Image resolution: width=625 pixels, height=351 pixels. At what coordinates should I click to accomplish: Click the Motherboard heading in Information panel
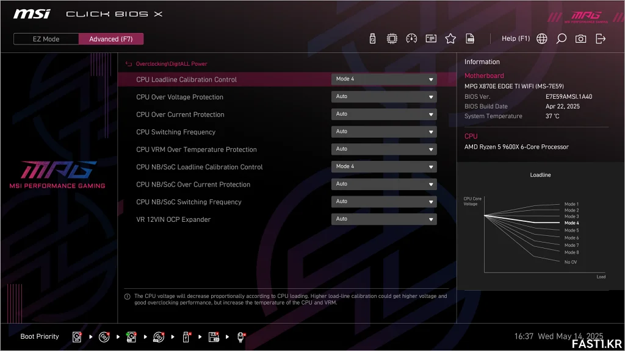[x=484, y=76]
